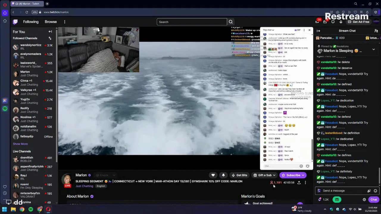Viewport: 381px width, 214px height.
Task: Open the chat community users list
Action: pos(376,31)
